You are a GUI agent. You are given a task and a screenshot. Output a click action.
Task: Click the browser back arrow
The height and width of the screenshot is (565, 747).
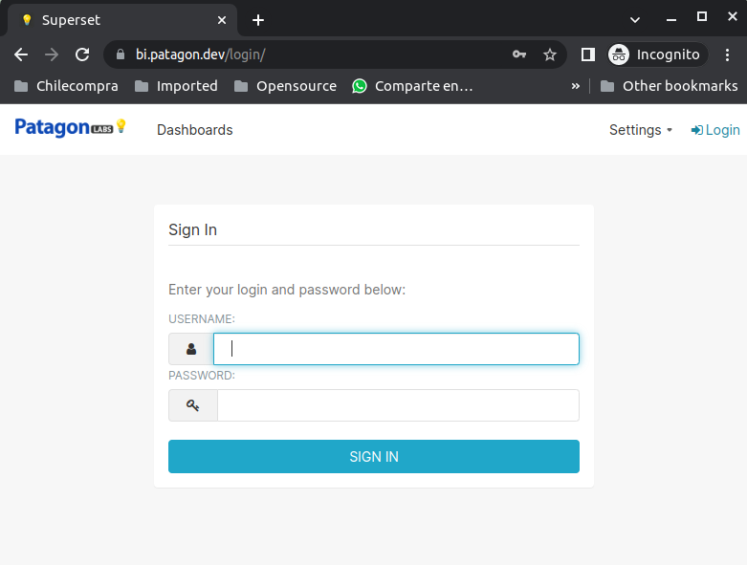click(21, 54)
